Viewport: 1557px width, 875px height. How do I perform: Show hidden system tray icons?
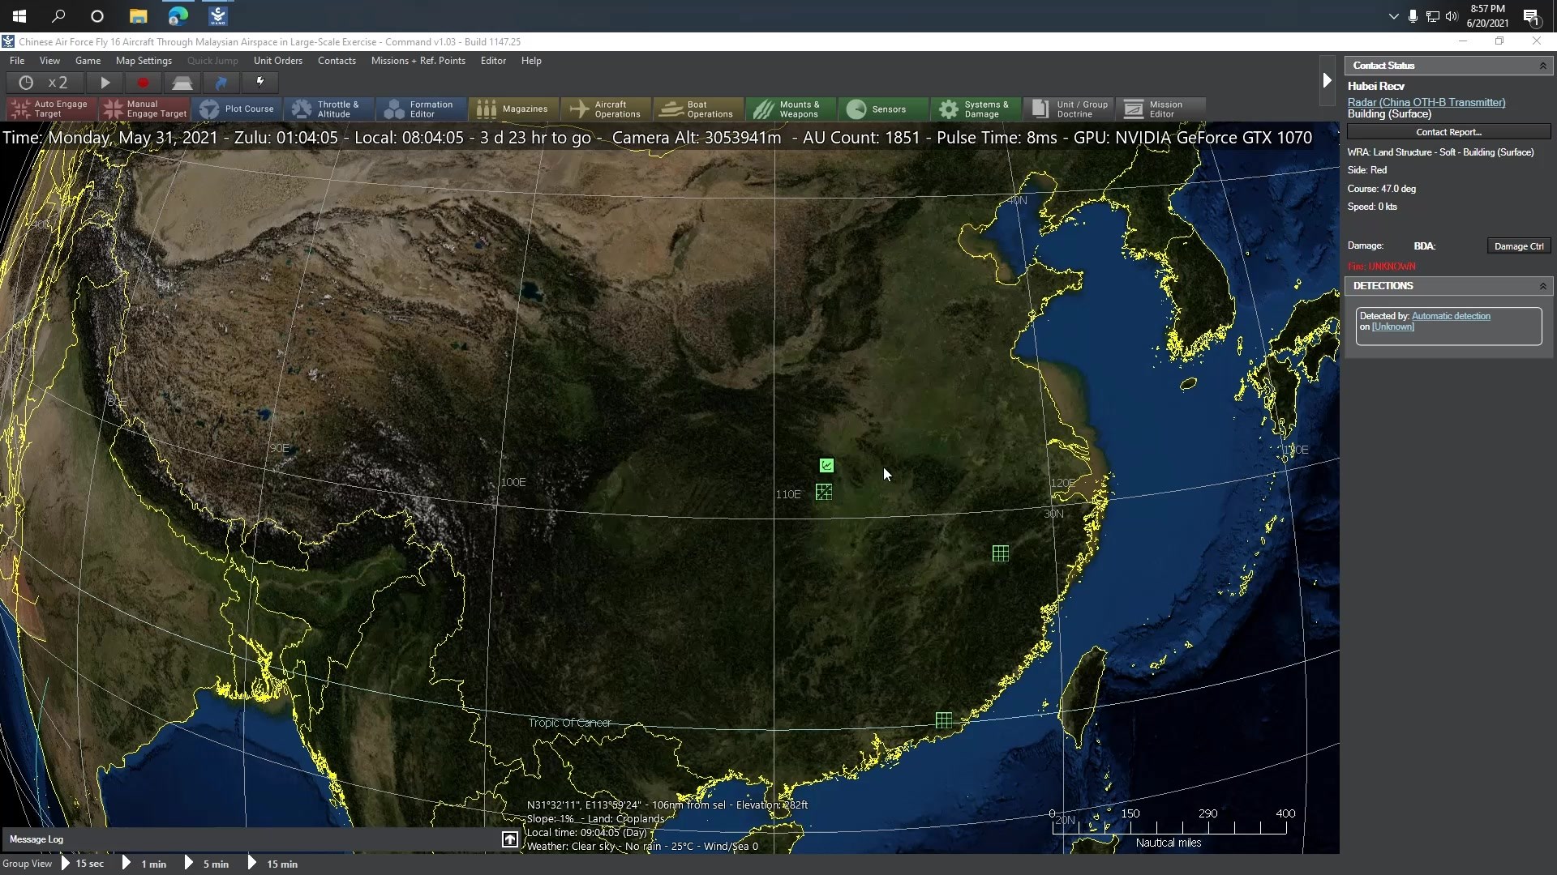tap(1394, 16)
